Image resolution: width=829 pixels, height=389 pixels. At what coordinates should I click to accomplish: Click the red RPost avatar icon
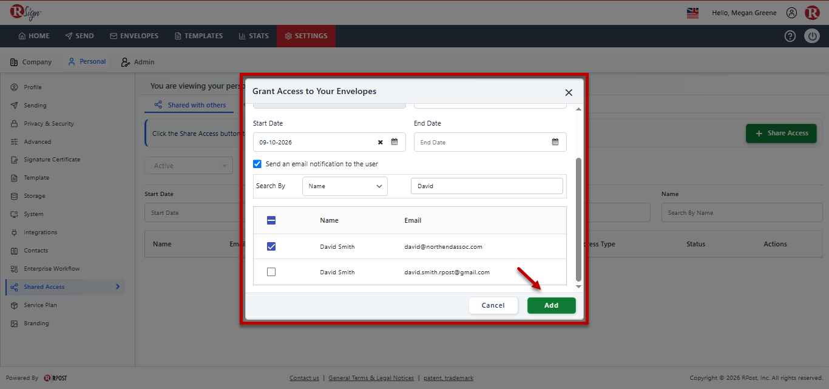(x=812, y=13)
